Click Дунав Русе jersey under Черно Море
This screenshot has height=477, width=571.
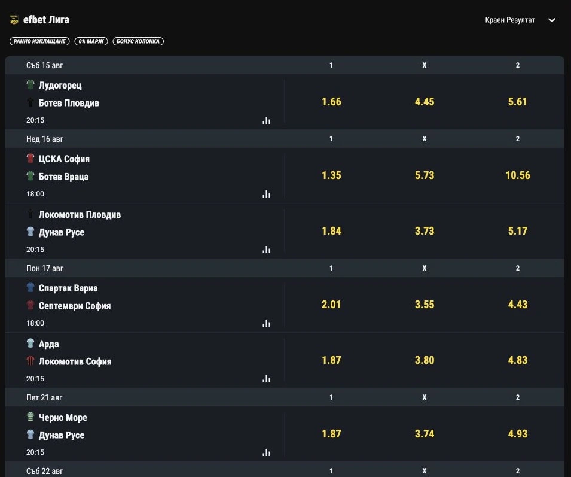tap(30, 435)
